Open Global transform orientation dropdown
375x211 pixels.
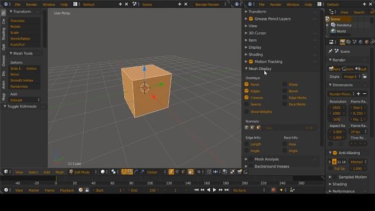(x=156, y=172)
